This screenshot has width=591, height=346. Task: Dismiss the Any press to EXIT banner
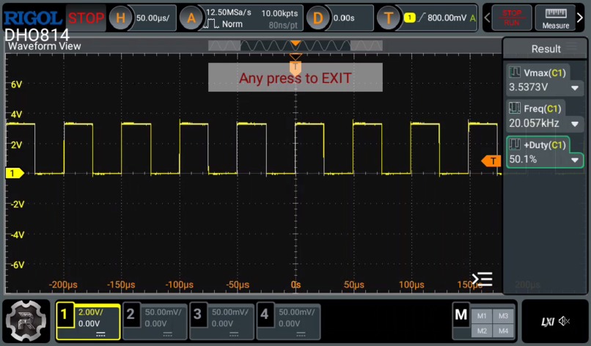295,77
